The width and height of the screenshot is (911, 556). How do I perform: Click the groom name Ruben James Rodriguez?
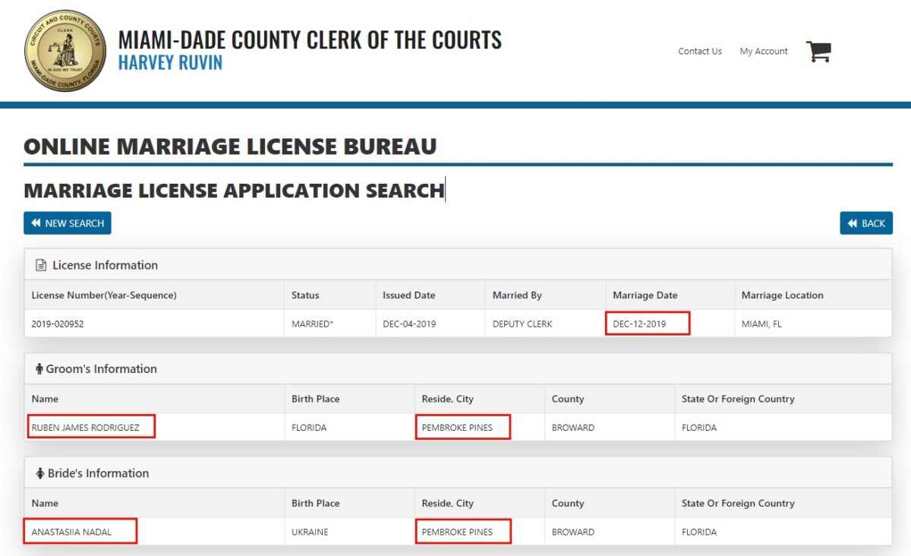tap(85, 428)
